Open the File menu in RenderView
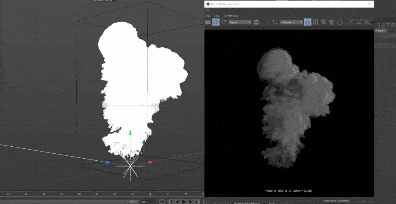Viewport: 396px width, 204px height. pyautogui.click(x=208, y=16)
